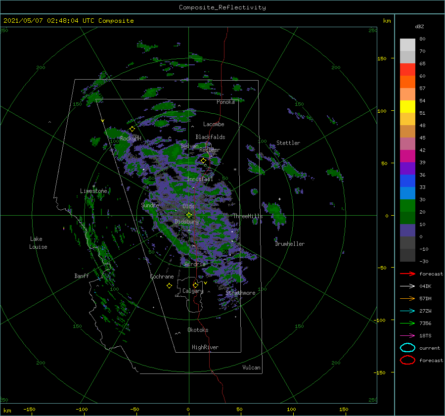Click the yellow diamond marker near RockyMH

(132, 129)
